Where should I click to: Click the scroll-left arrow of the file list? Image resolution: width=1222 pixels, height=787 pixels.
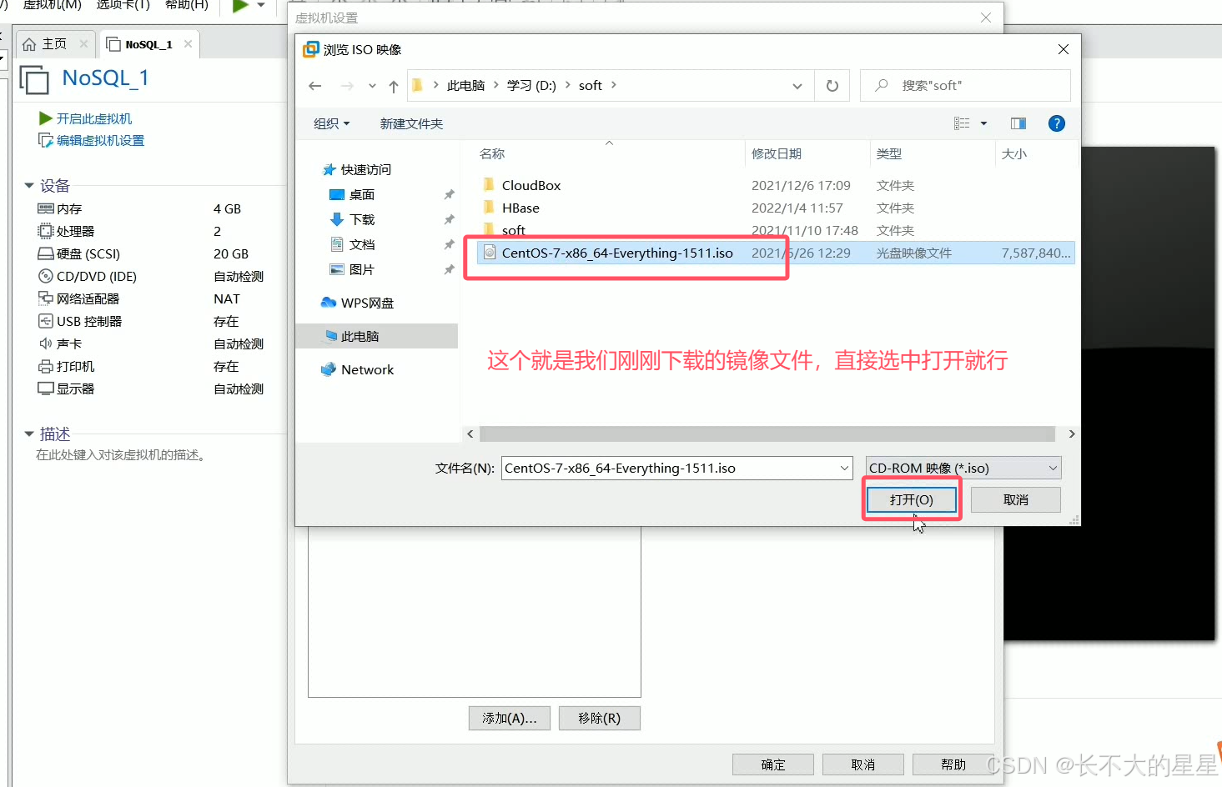(470, 434)
